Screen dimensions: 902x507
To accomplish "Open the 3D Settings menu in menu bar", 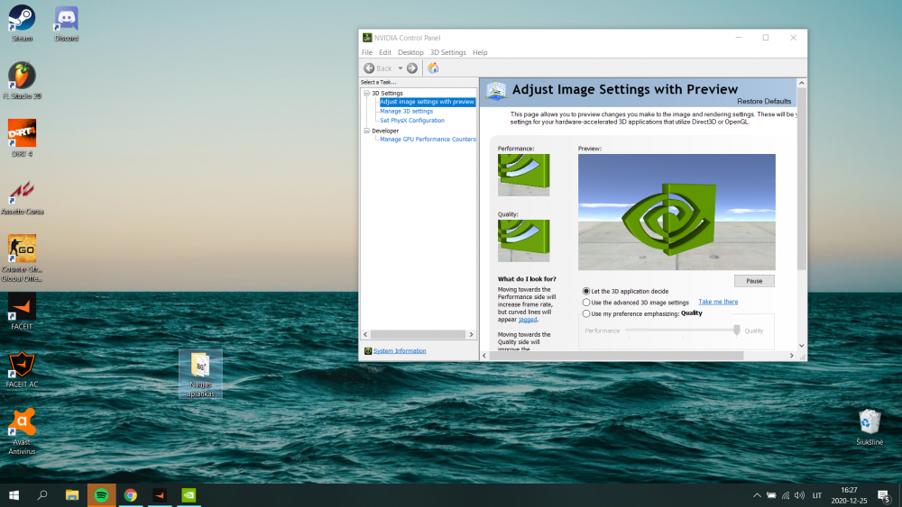I will 447,52.
